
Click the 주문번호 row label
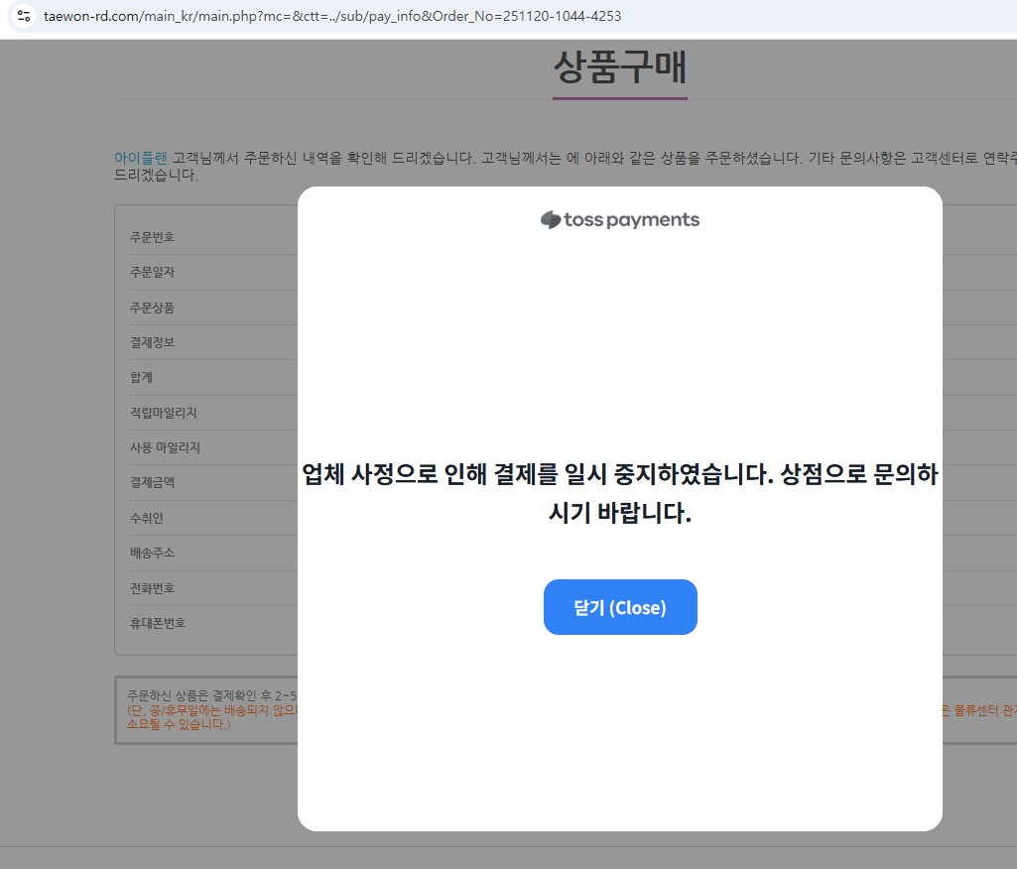(153, 237)
